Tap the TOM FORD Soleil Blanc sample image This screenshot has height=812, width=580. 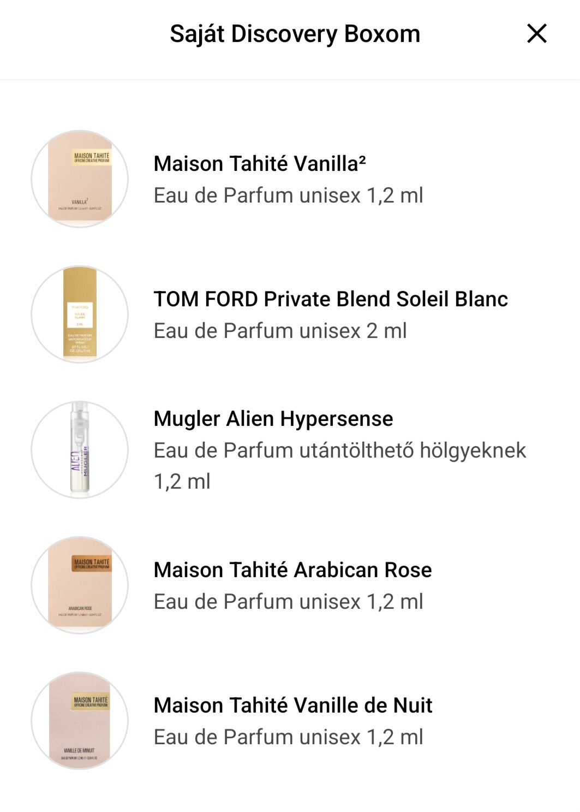click(80, 314)
